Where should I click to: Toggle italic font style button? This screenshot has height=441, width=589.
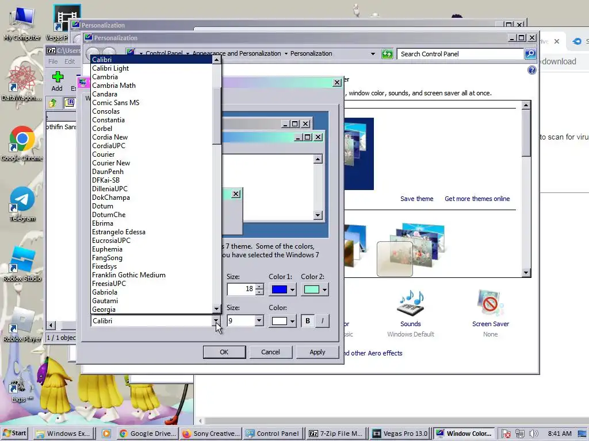coord(322,321)
